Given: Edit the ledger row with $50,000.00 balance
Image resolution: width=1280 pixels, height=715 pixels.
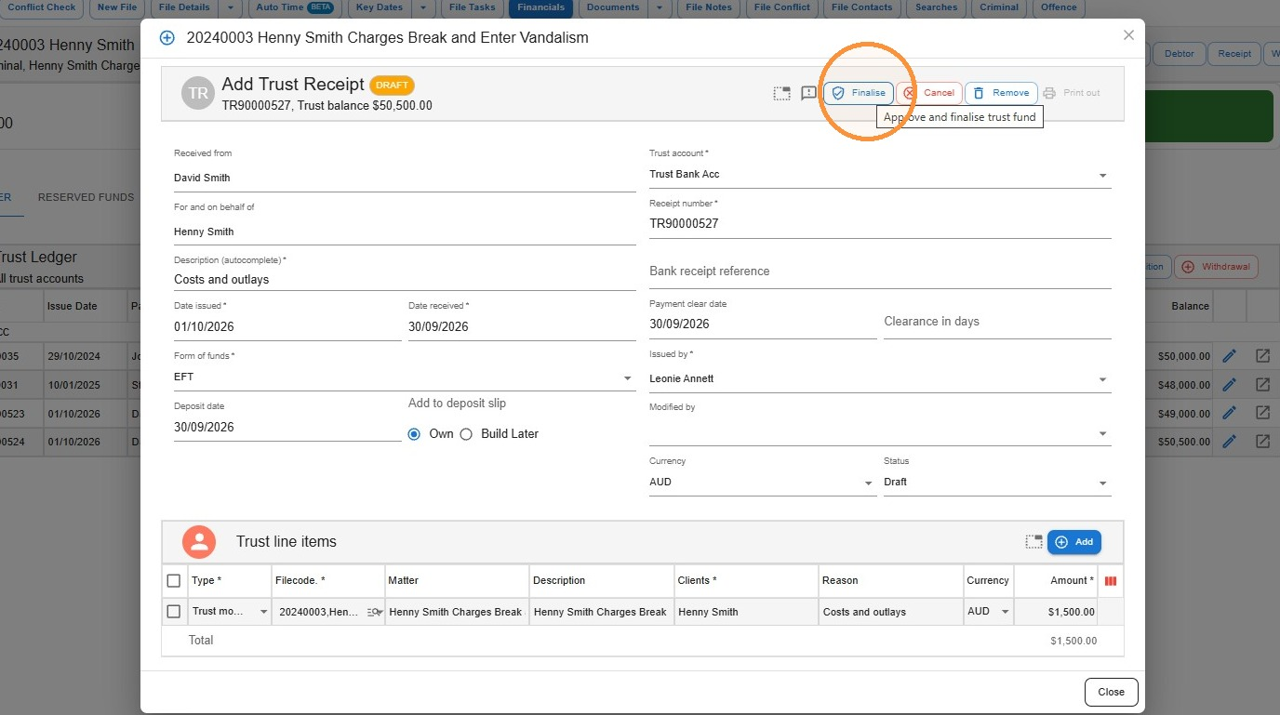Looking at the screenshot, I should 1229,356.
